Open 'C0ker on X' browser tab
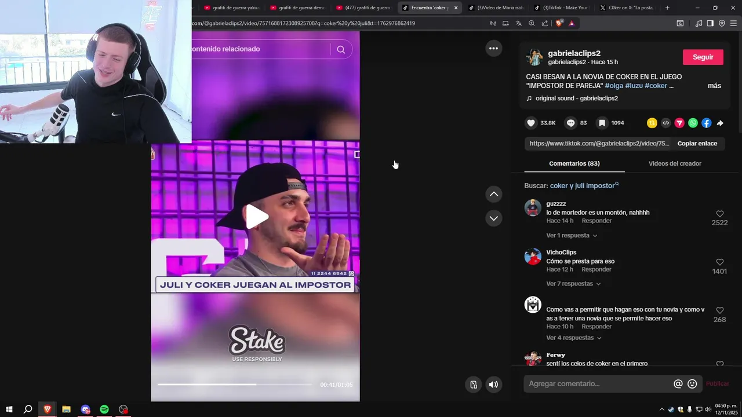 pos(628,8)
